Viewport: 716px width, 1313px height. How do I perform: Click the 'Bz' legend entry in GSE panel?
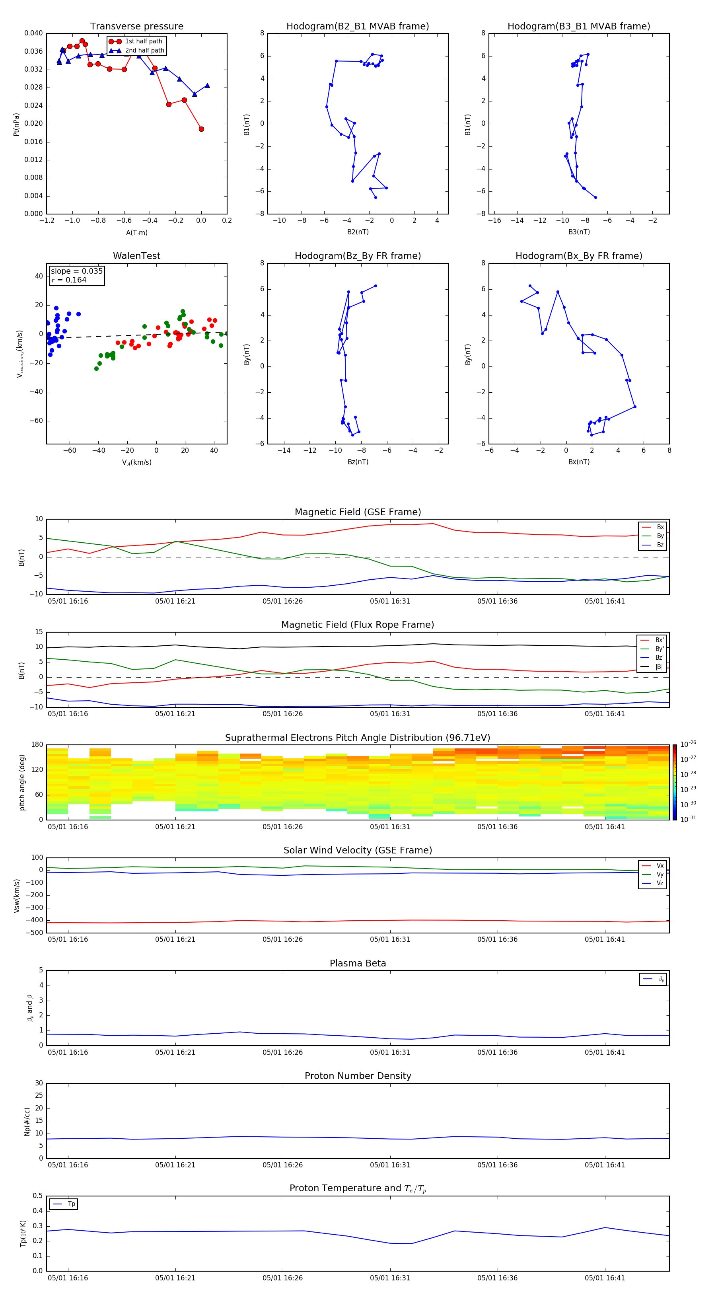click(653, 545)
